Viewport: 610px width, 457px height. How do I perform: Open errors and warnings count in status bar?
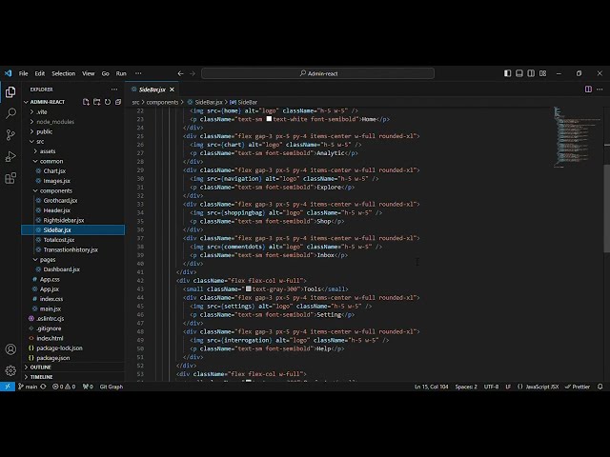[x=64, y=387]
